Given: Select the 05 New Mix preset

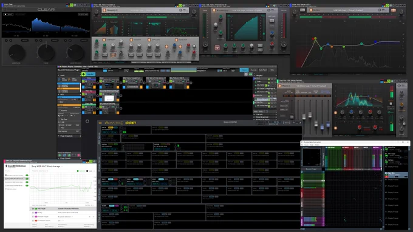Looking at the screenshot, I should point(396,175).
